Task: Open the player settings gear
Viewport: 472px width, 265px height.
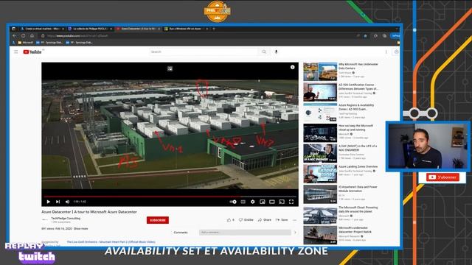Action: 252,202
